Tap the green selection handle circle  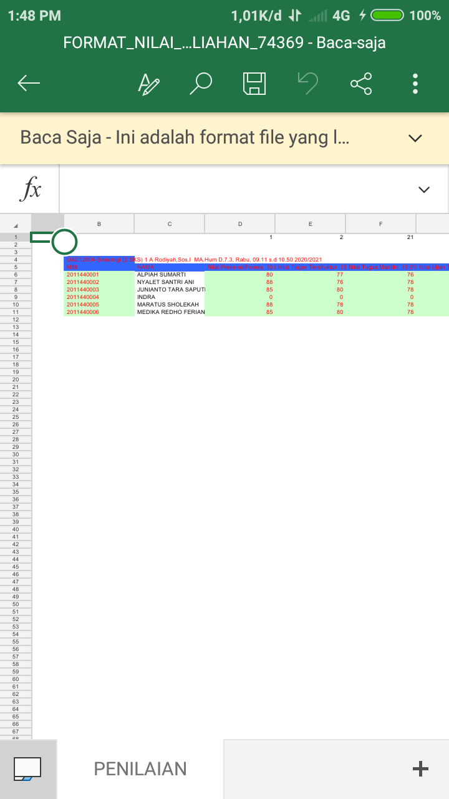coord(64,242)
